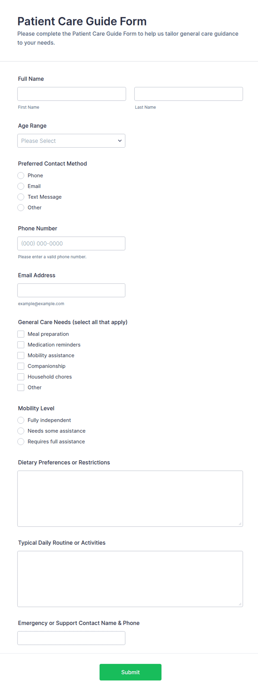
Task: Select Requires full assistance radio button
Action: pyautogui.click(x=21, y=441)
